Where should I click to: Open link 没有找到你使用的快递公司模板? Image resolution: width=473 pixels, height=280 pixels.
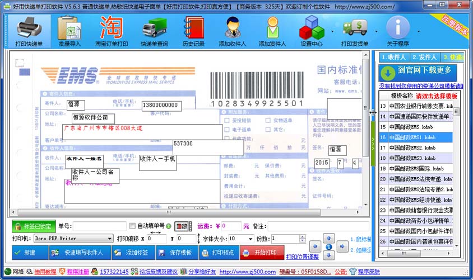pyautogui.click(x=421, y=86)
